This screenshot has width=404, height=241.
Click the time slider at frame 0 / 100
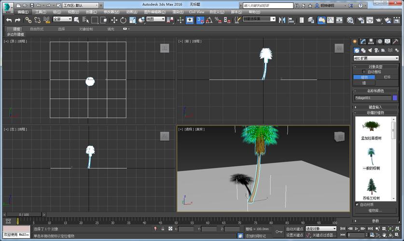(x=24, y=214)
